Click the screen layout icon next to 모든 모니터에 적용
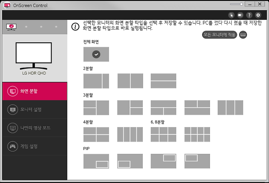The image size is (269, 183). (x=243, y=35)
